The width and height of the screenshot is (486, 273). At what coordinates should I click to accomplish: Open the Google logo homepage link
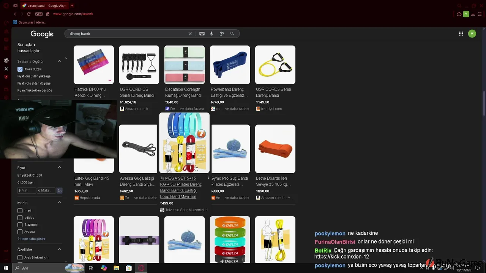point(42,34)
